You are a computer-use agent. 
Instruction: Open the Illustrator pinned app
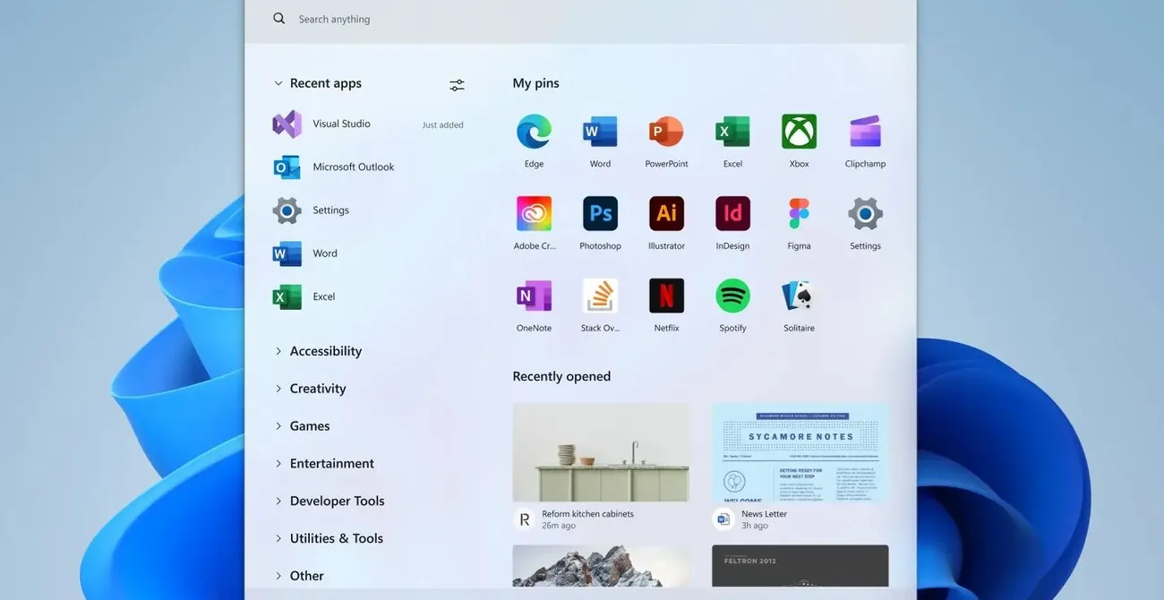coord(666,215)
